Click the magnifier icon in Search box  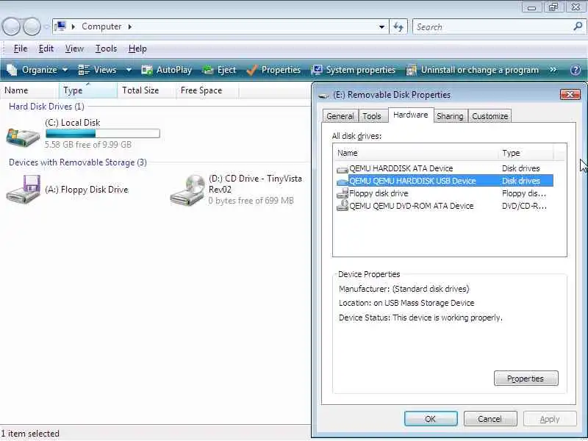[578, 26]
